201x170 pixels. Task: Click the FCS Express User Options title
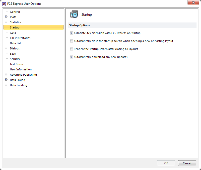(24, 4)
